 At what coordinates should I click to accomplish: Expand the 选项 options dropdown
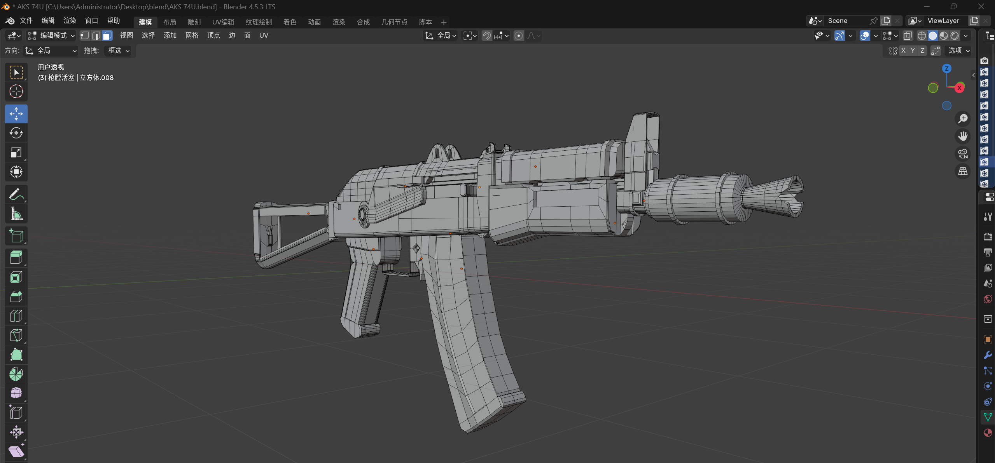coord(959,50)
